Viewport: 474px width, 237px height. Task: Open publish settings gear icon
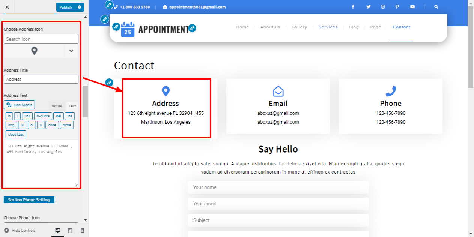point(79,7)
